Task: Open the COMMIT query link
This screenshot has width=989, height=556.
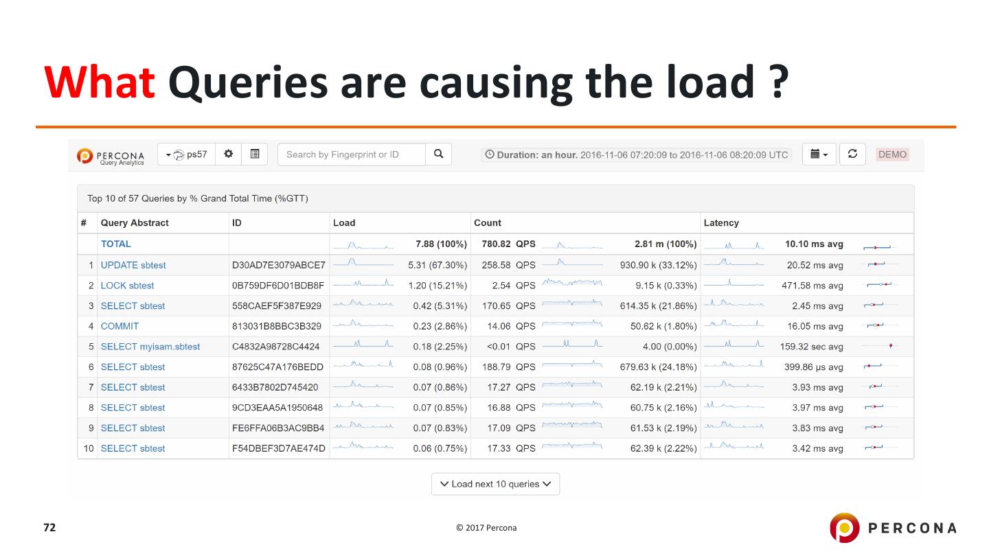Action: (120, 326)
